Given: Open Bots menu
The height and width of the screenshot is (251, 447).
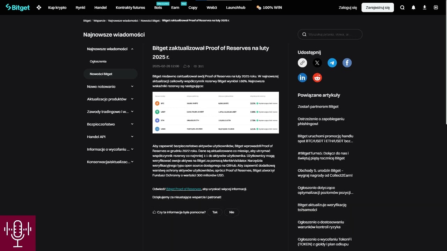Looking at the screenshot, I should pyautogui.click(x=158, y=7).
